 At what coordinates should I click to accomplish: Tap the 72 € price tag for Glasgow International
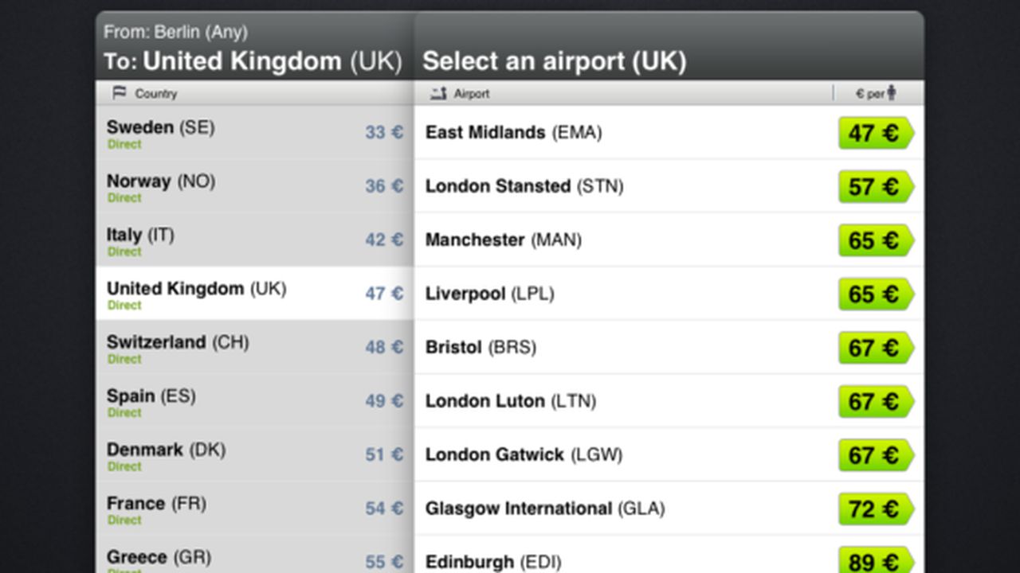[x=875, y=509]
